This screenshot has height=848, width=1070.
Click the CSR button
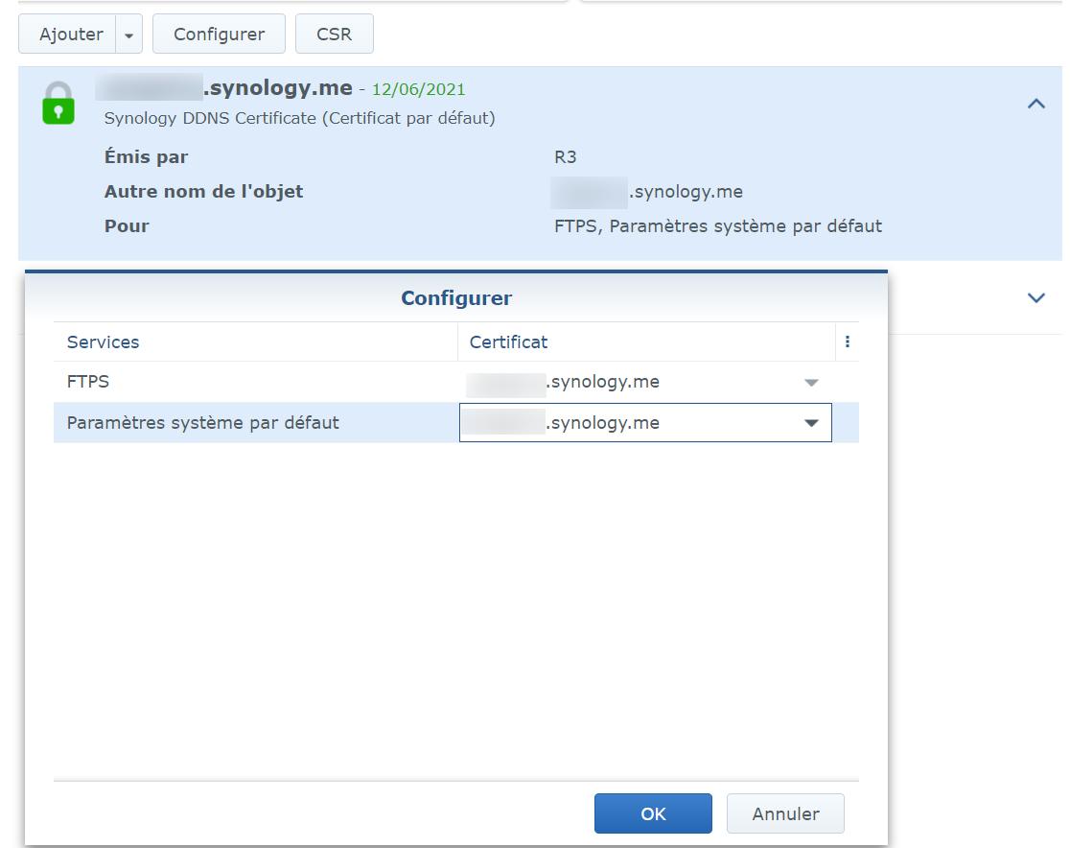(x=334, y=35)
